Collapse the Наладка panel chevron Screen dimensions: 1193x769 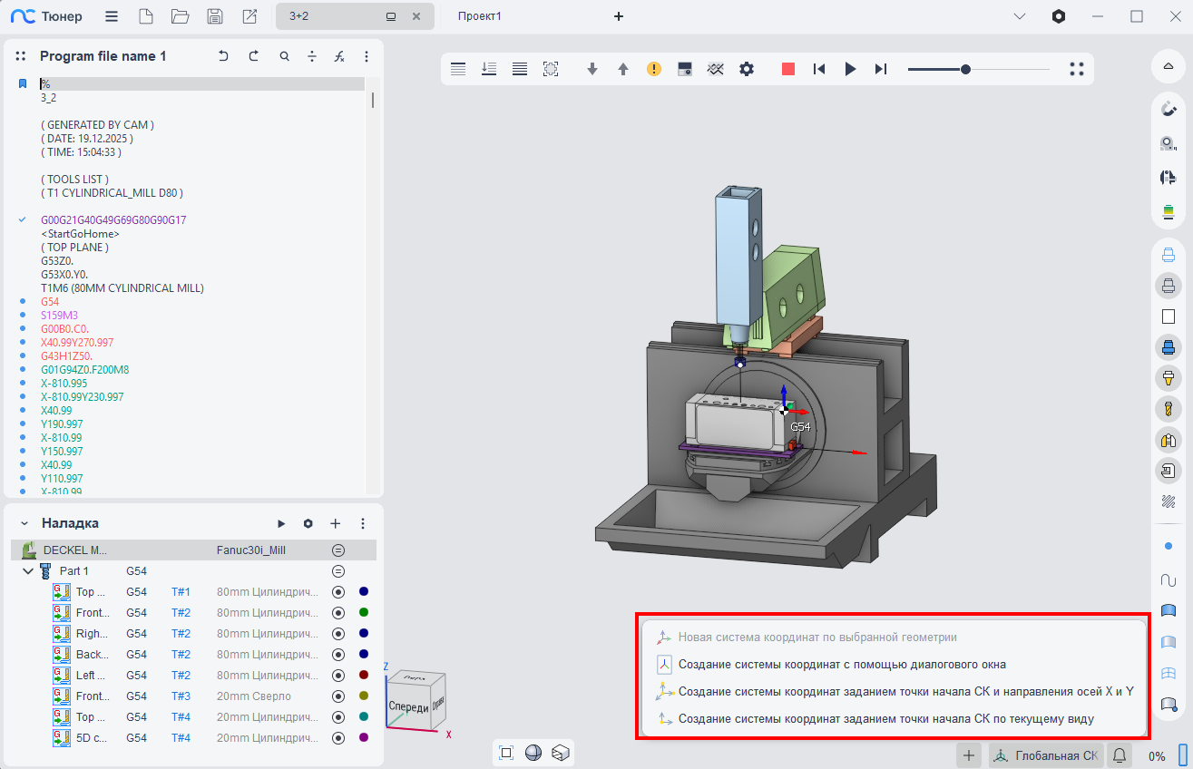click(24, 523)
